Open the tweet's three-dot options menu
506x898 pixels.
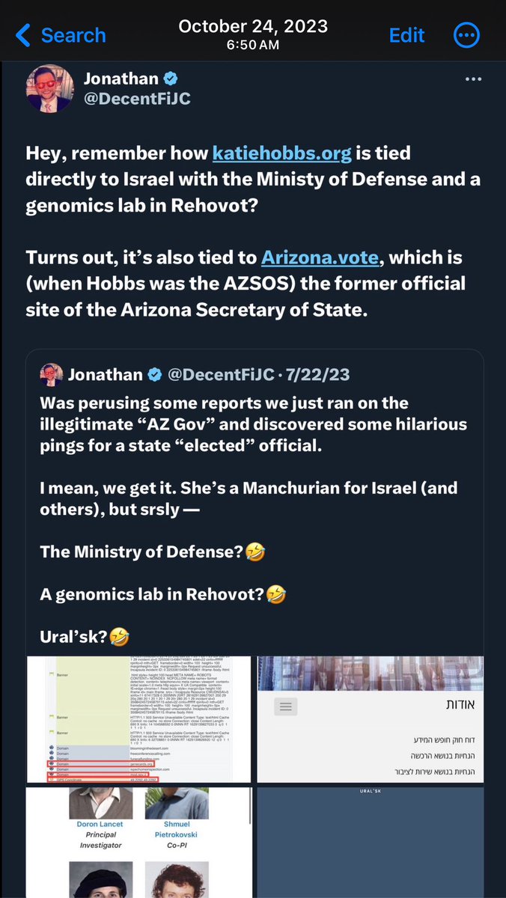[x=474, y=79]
